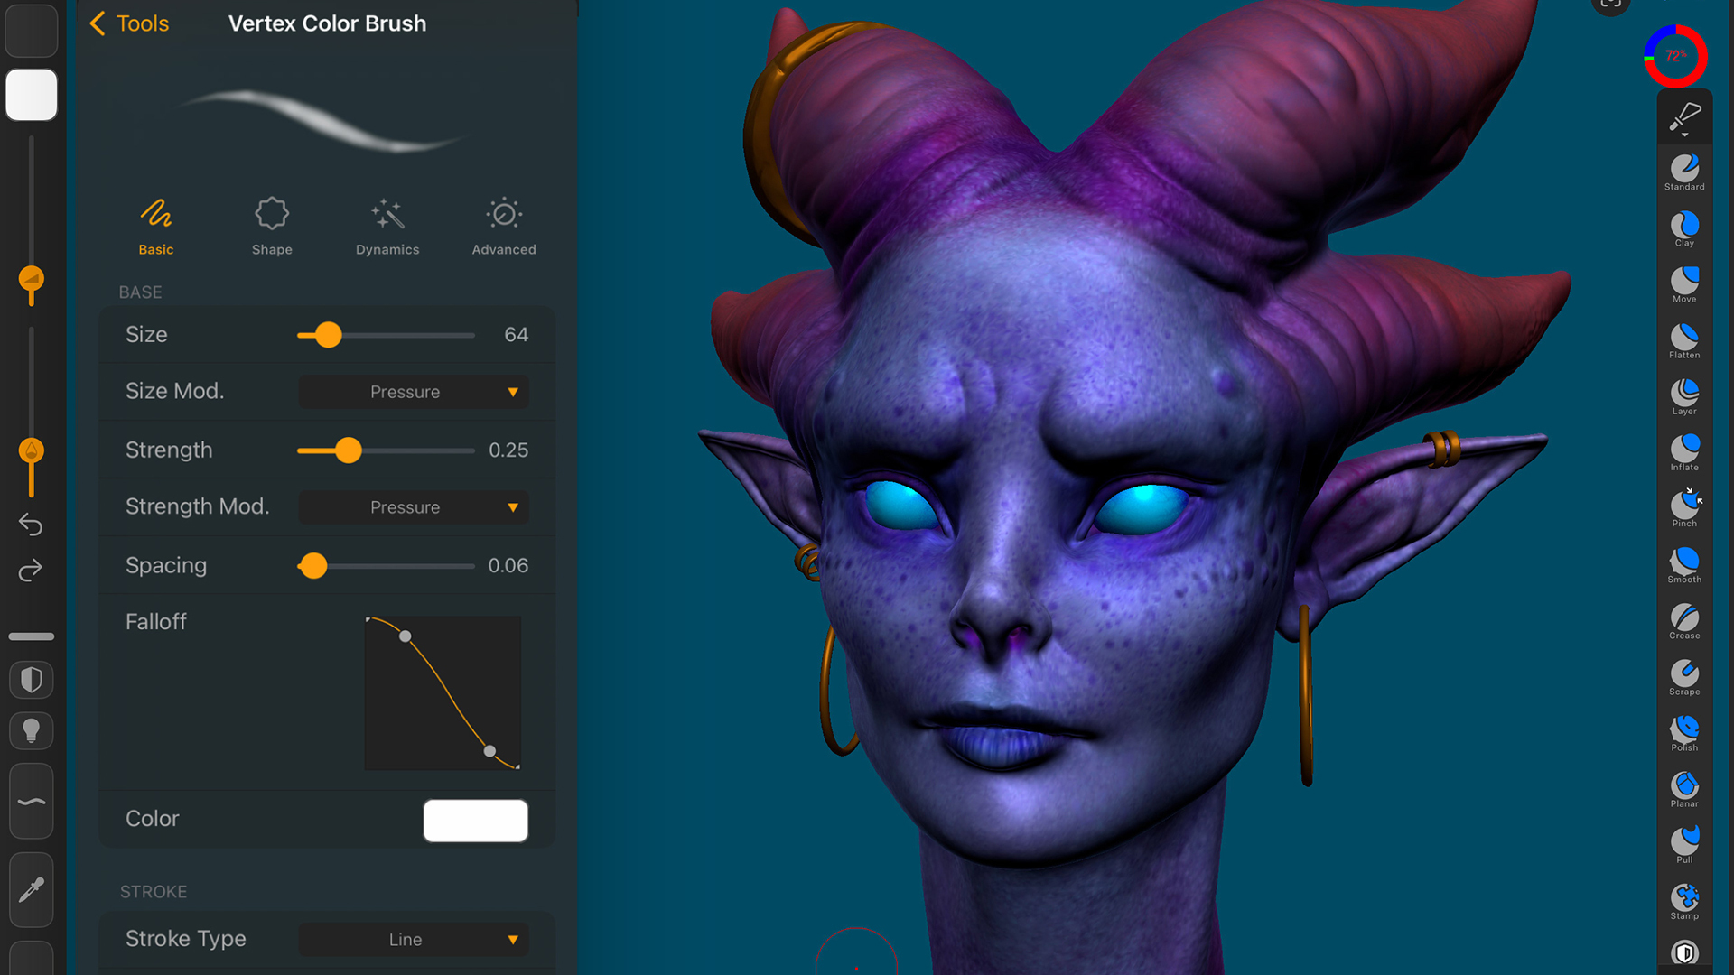Switch to the Dynamics tab

(387, 226)
